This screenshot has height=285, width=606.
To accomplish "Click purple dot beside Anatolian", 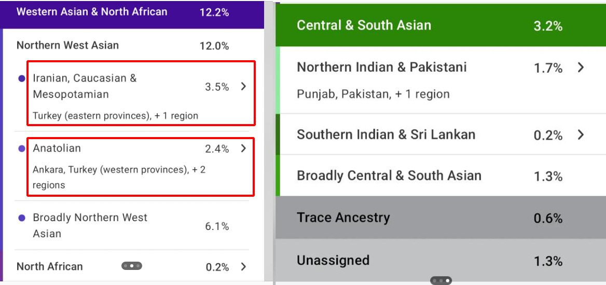I will pos(22,148).
